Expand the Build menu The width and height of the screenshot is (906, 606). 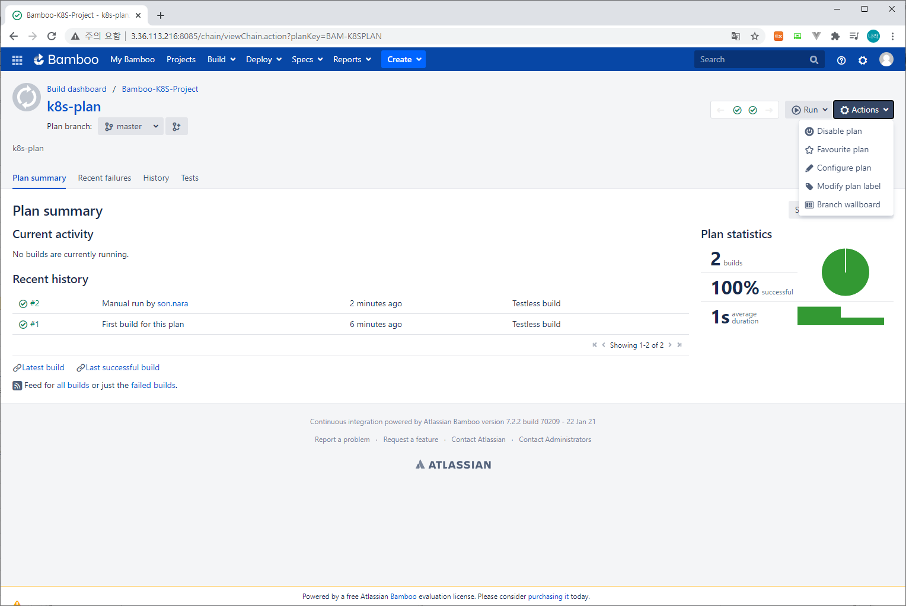(221, 59)
